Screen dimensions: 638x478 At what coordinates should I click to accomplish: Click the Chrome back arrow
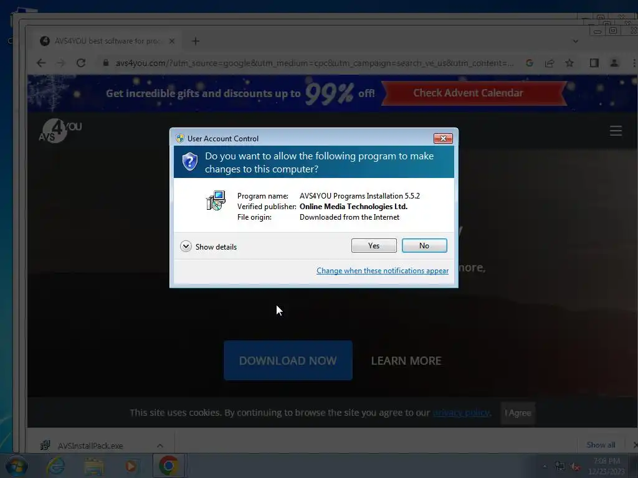(x=41, y=63)
